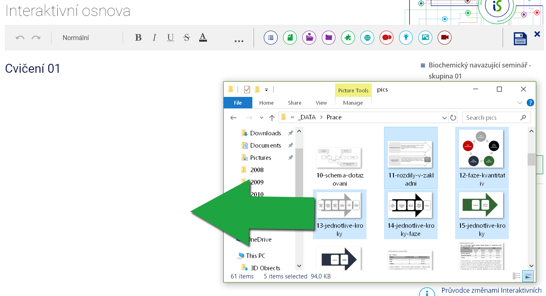The width and height of the screenshot is (546, 296).
Task: Apply strikethrough text formatting
Action: pos(186,38)
